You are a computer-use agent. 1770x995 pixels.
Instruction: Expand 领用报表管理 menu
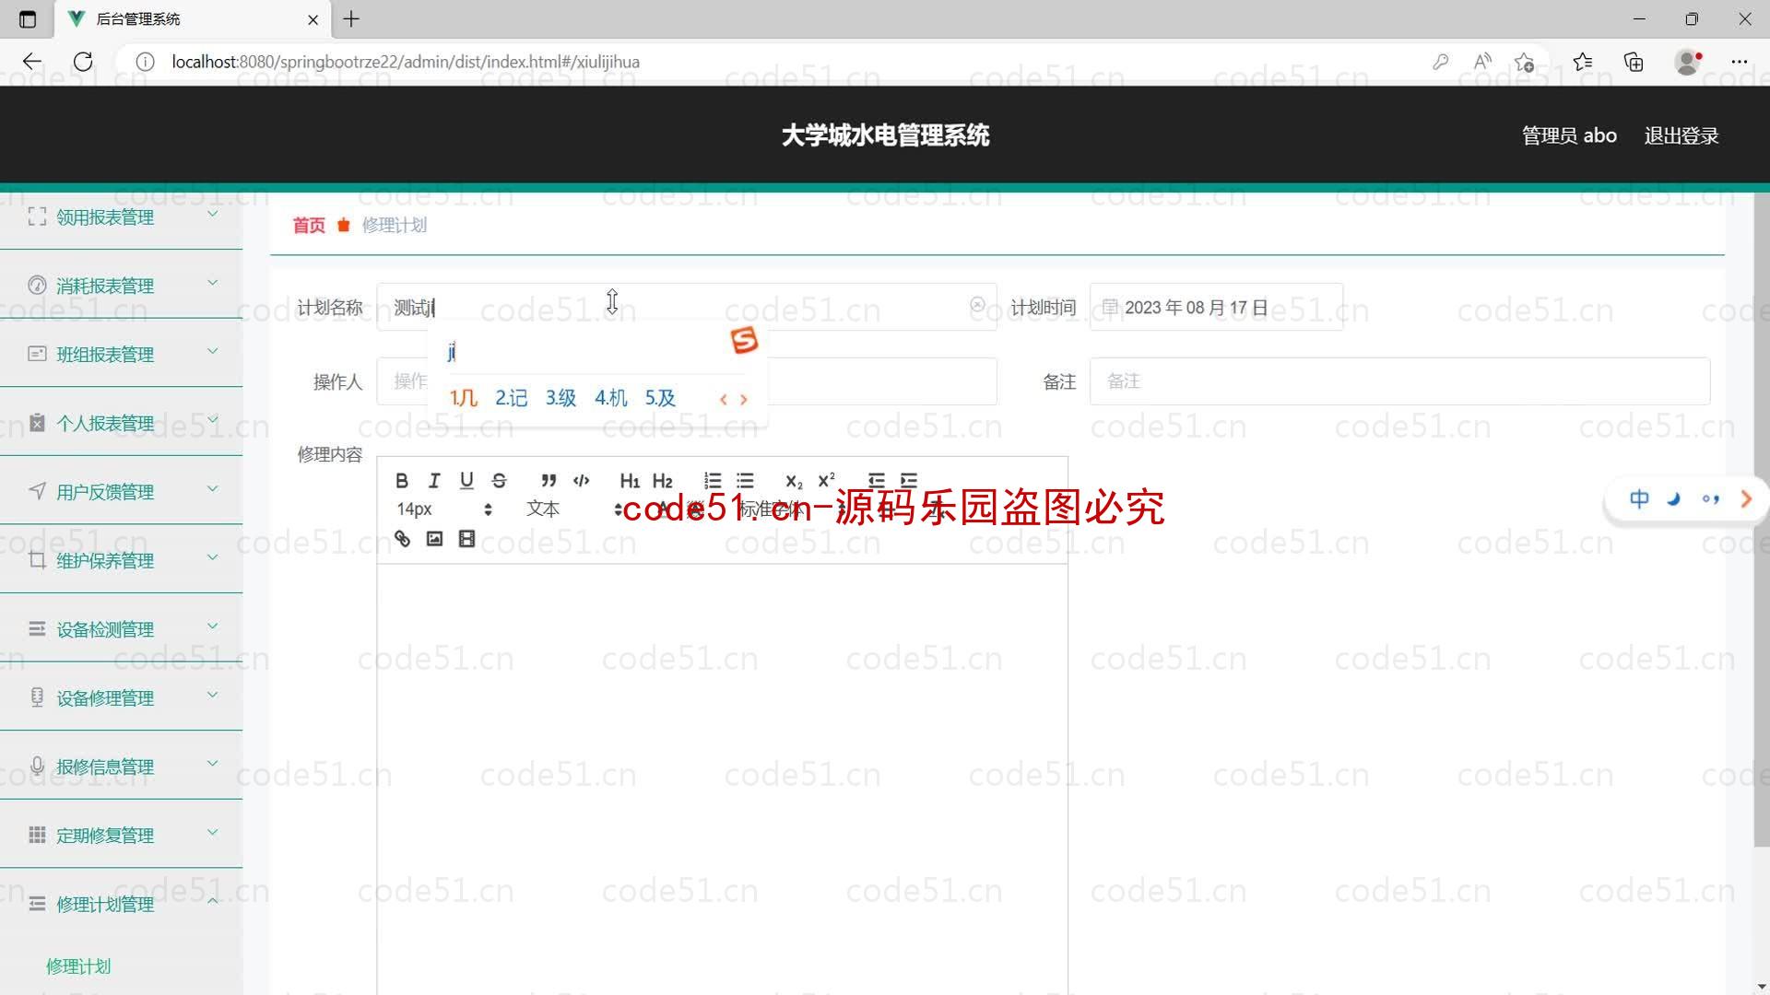point(121,217)
